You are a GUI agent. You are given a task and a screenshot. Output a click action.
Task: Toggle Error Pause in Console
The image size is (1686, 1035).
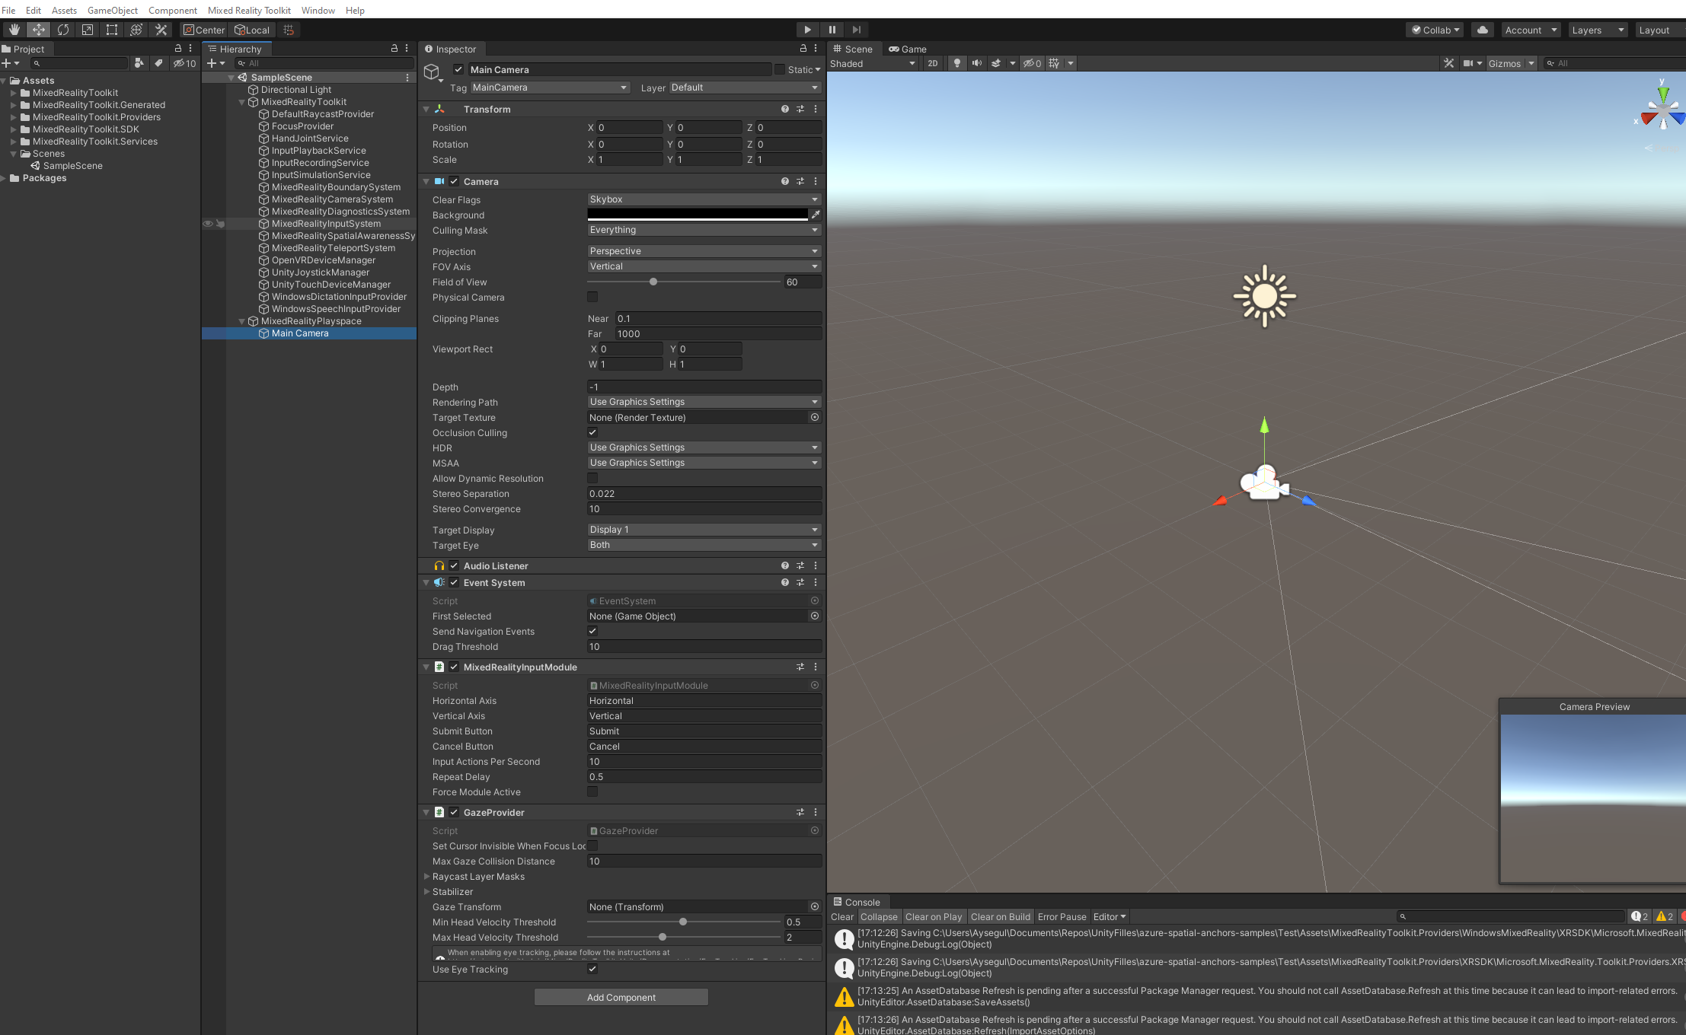[x=1062, y=916]
